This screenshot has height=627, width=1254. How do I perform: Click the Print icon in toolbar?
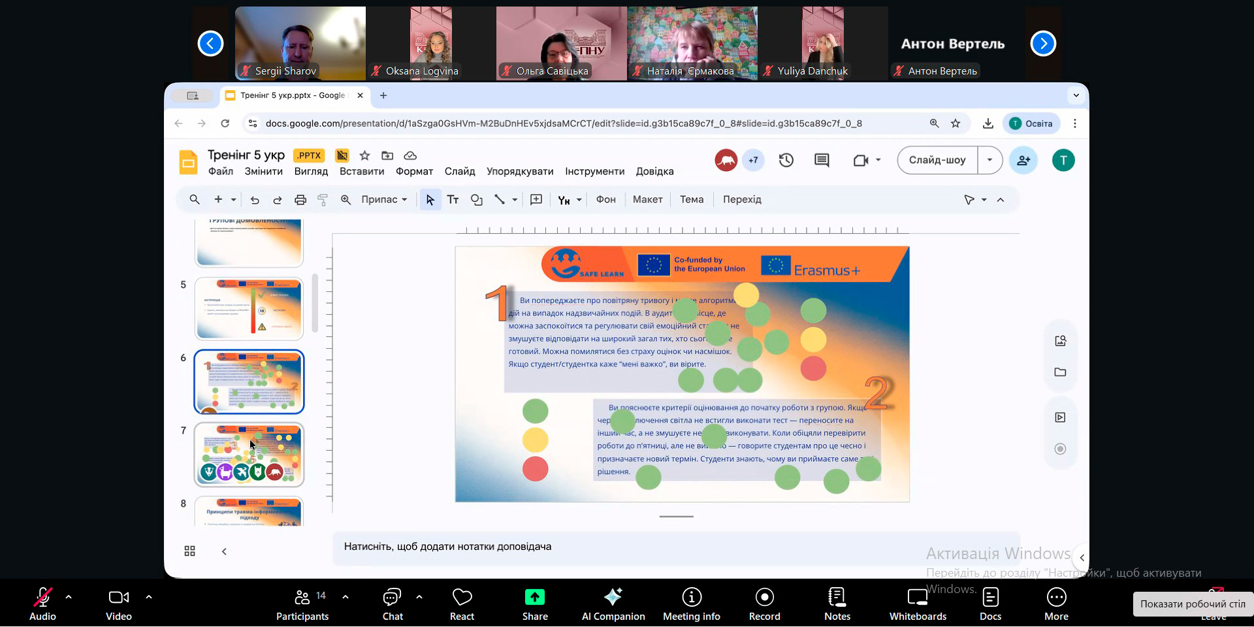coord(300,200)
